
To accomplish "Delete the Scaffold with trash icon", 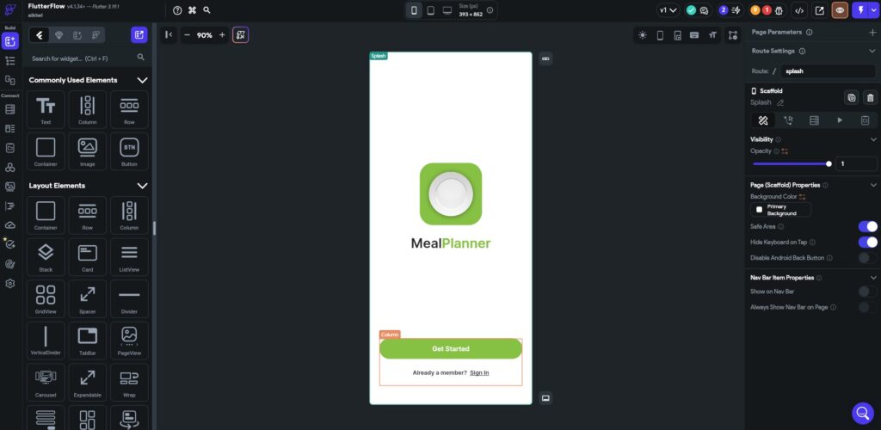I will point(870,98).
